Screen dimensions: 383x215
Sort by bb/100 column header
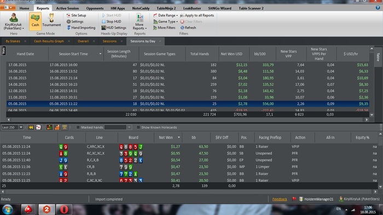[x=260, y=54]
